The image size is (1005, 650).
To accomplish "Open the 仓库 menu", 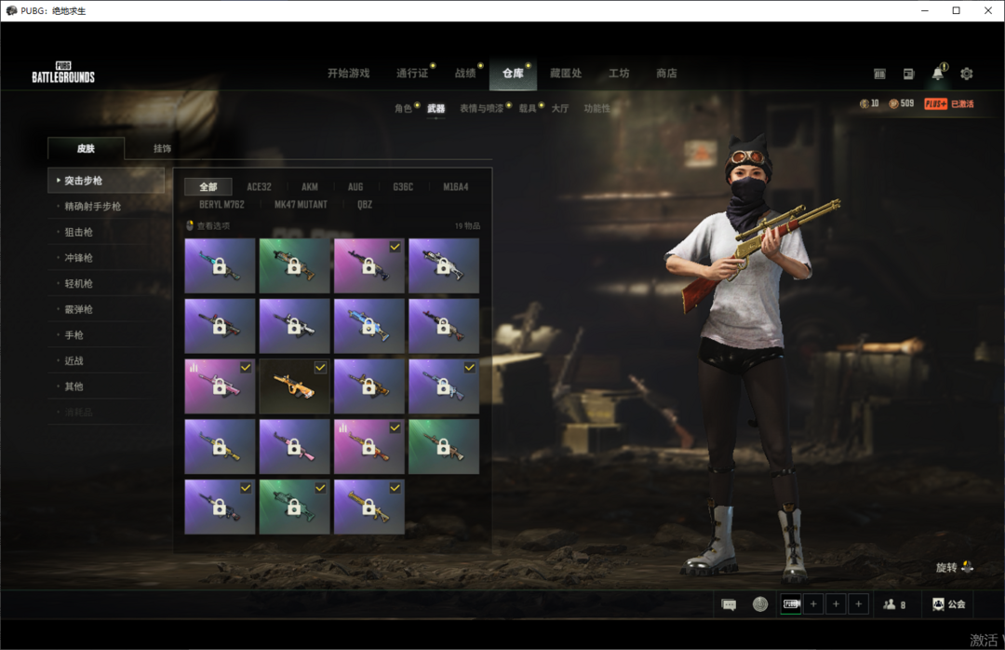I will pos(513,74).
